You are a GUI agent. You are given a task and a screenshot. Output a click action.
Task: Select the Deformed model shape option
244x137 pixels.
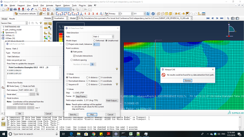[x=94, y=41]
